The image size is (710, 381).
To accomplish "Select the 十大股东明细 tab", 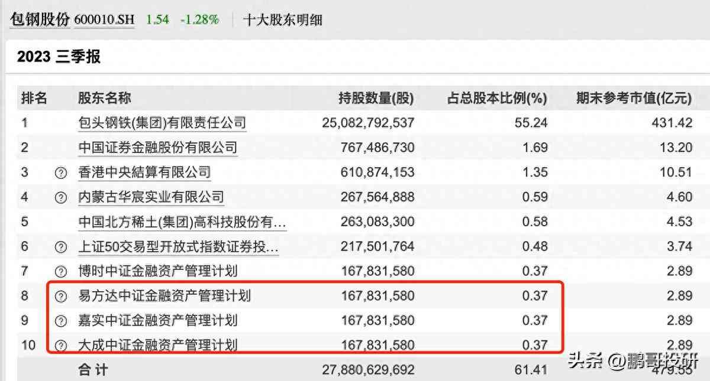I will [x=283, y=19].
